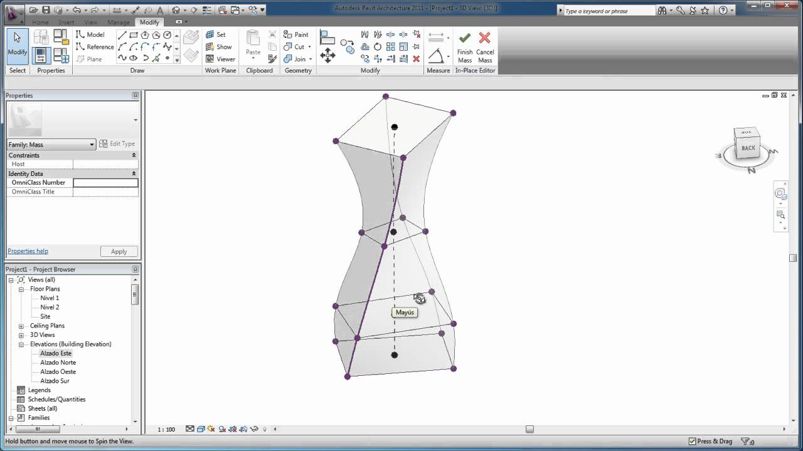
Task: Click the Open folder icon in quick access toolbar
Action: tap(33, 10)
